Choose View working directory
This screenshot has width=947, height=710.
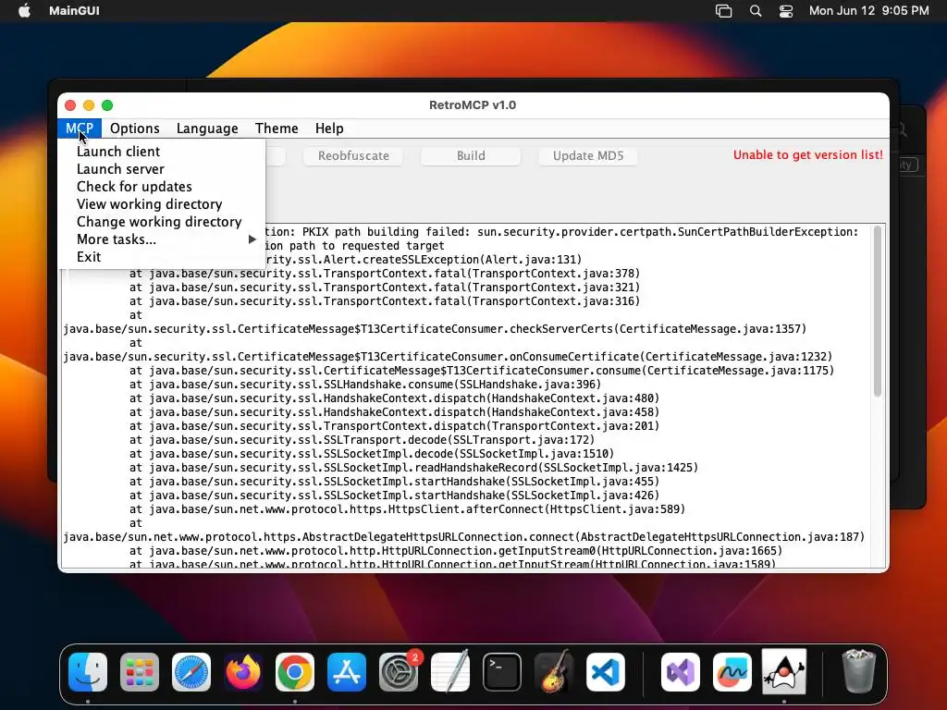click(161, 204)
